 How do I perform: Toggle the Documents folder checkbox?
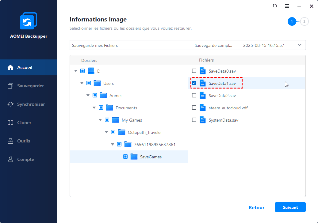point(101,108)
